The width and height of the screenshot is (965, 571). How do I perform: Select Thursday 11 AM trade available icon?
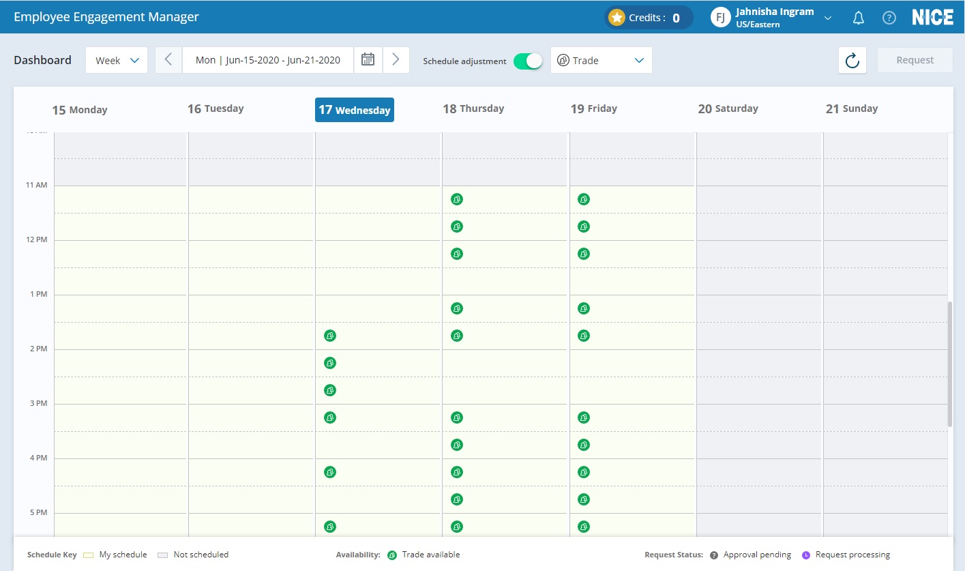point(457,199)
